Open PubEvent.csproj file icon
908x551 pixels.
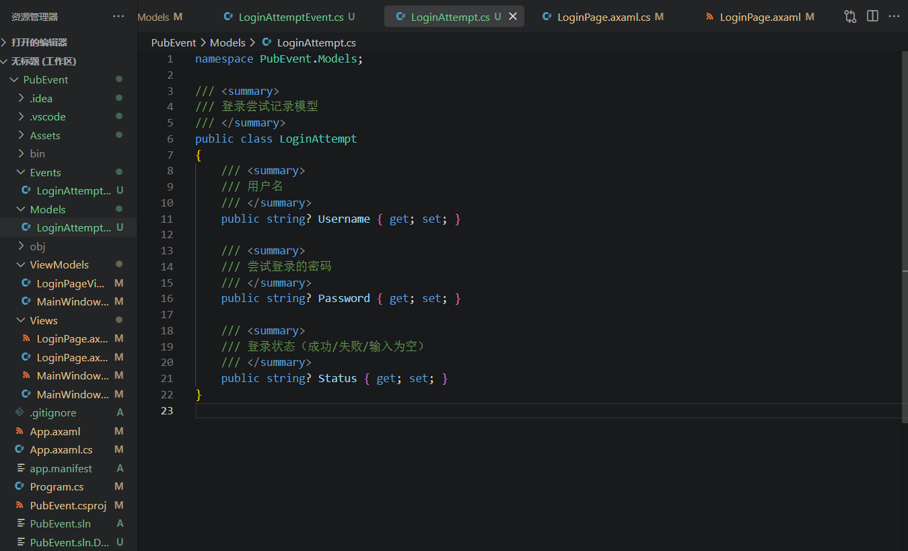point(20,505)
